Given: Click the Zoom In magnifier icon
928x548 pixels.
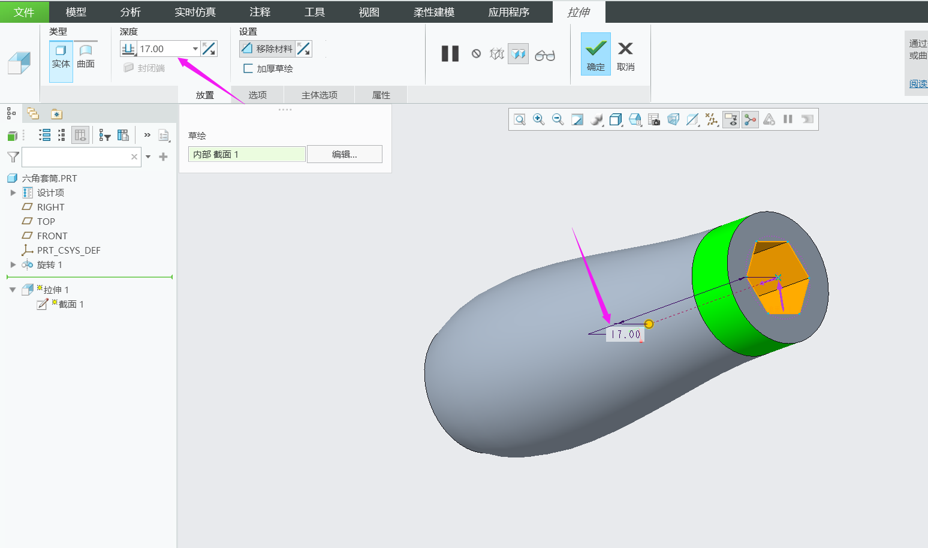Looking at the screenshot, I should (539, 119).
